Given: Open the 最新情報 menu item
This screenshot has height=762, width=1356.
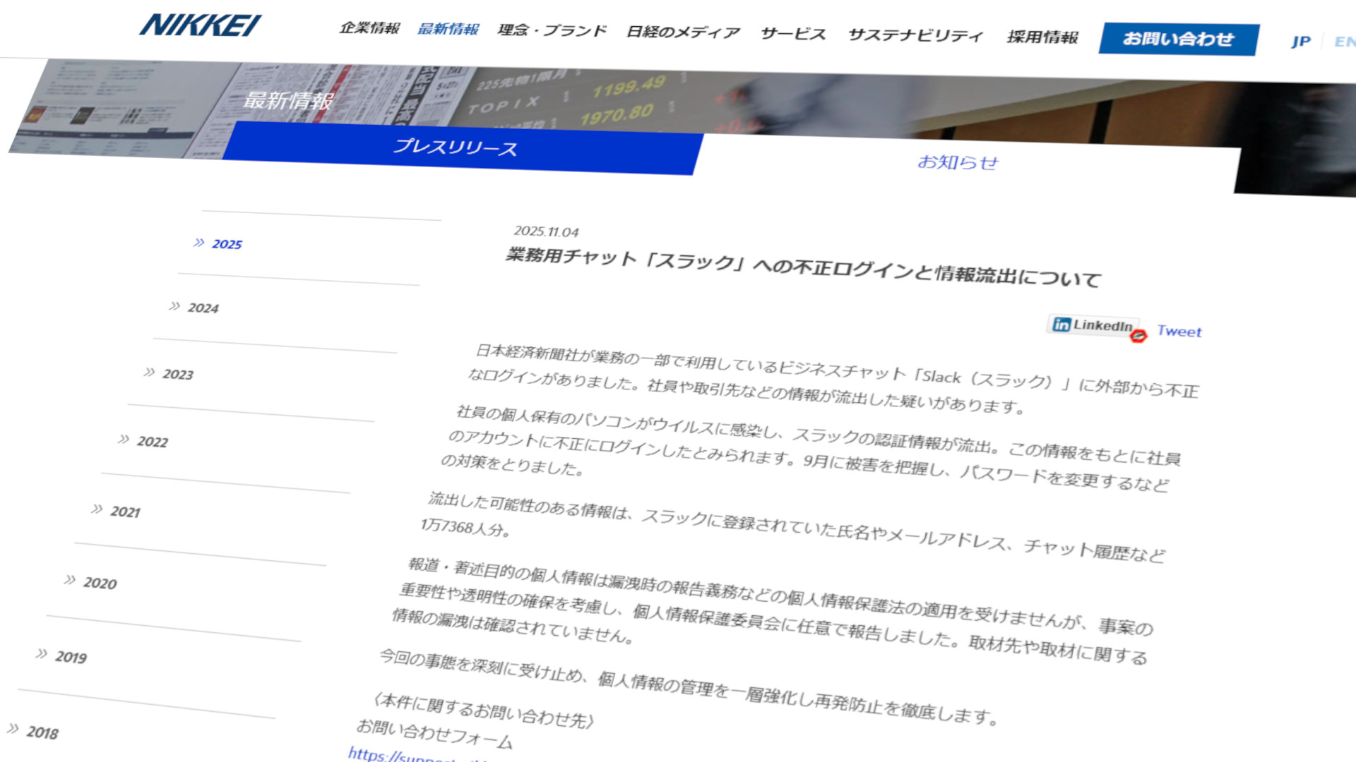Looking at the screenshot, I should pyautogui.click(x=449, y=30).
